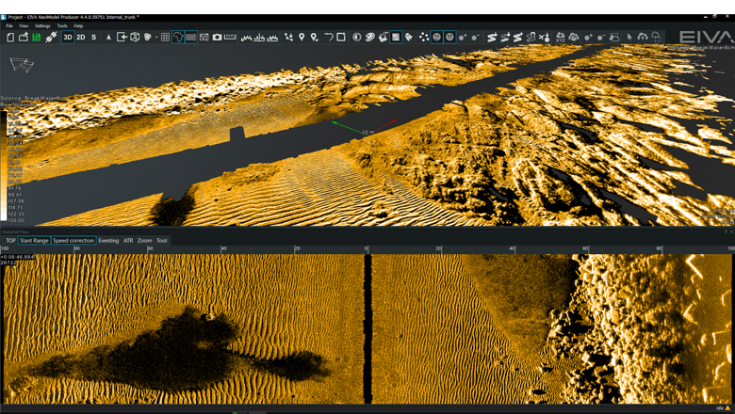This screenshot has height=414, width=735.
Task: Click the map geography view icon
Action: 178,38
